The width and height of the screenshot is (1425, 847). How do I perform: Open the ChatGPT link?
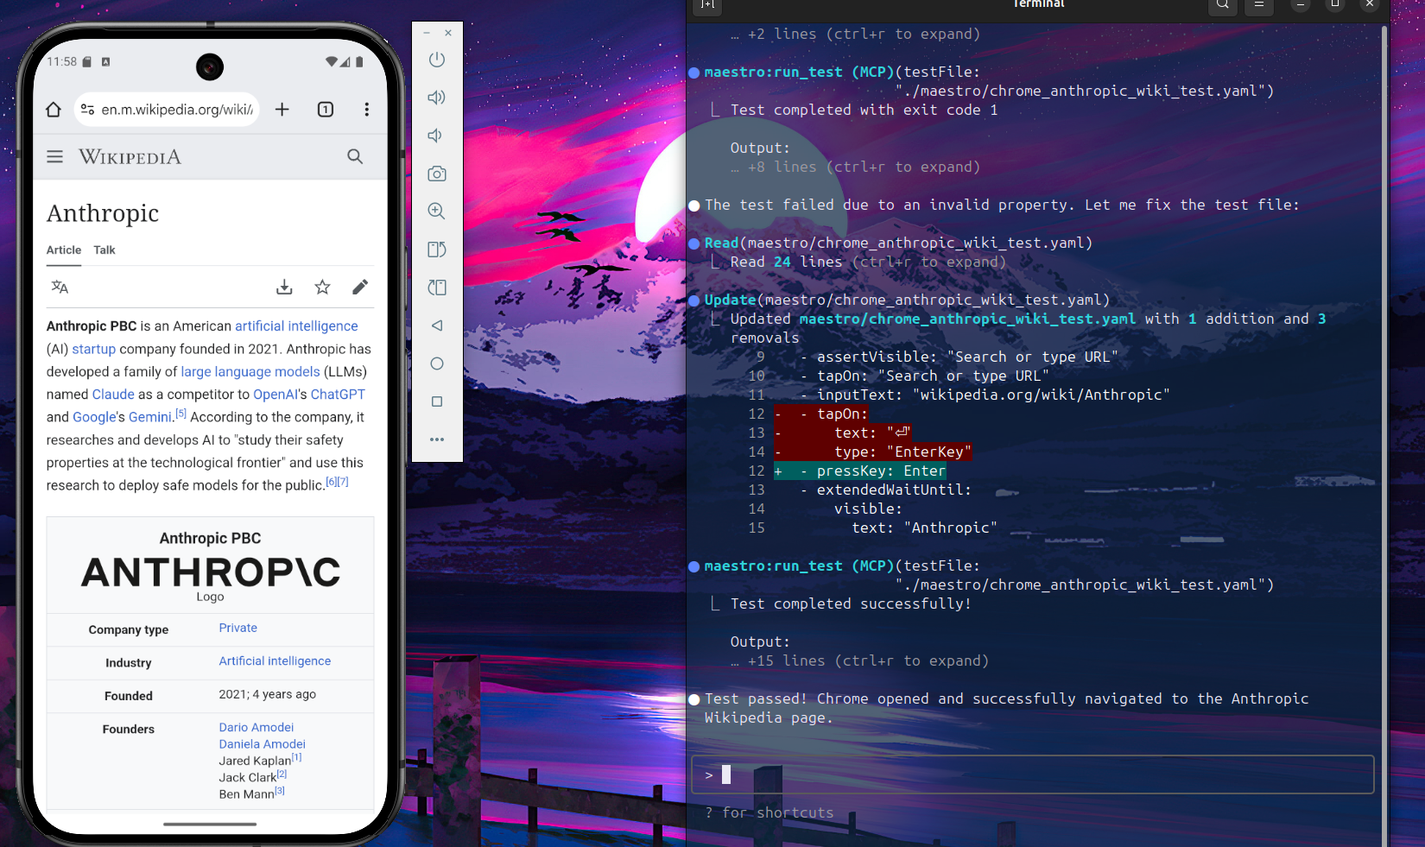coord(338,395)
